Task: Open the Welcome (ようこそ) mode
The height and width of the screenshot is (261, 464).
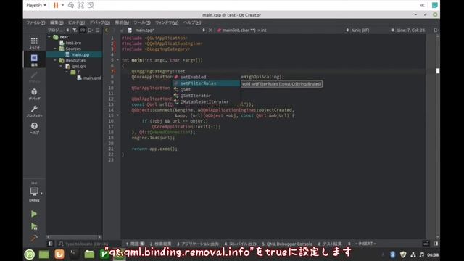Action: point(34,43)
